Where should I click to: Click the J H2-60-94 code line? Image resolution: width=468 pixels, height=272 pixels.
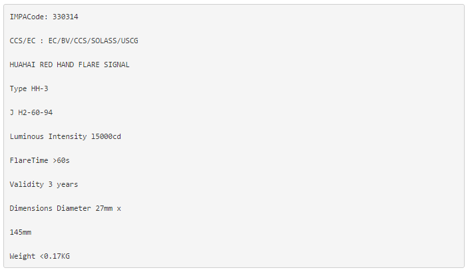(31, 112)
